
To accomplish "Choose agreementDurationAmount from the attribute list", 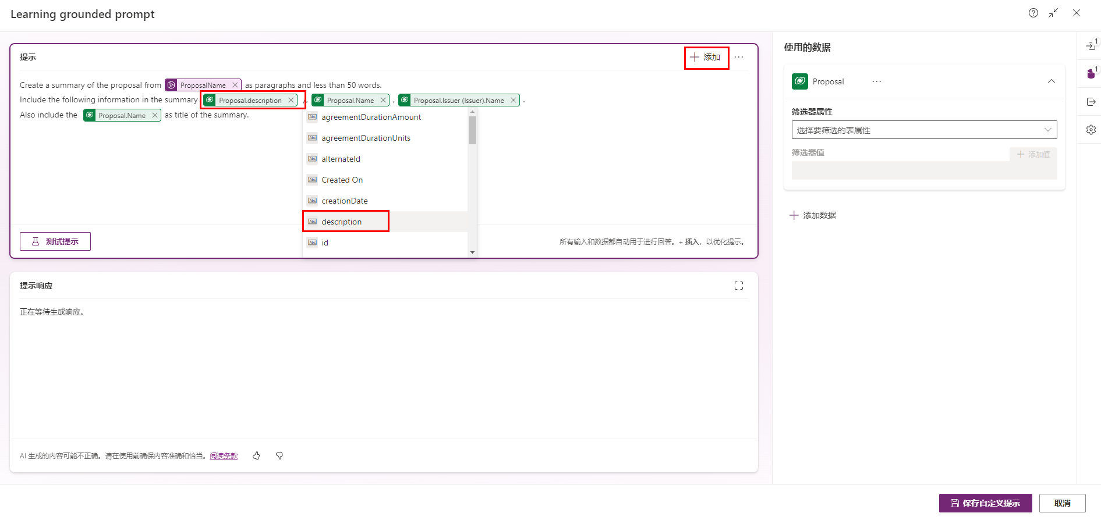I will [385, 117].
